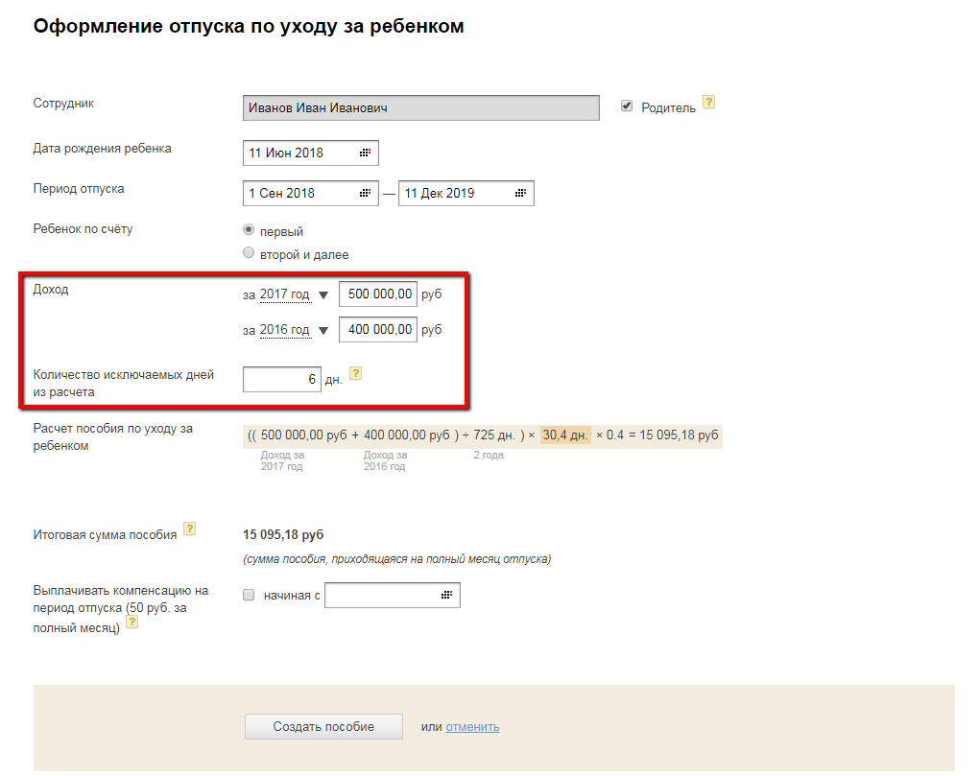Screen dimensions: 979x776
Task: Click help icon beside excluded days field
Action: click(x=356, y=373)
